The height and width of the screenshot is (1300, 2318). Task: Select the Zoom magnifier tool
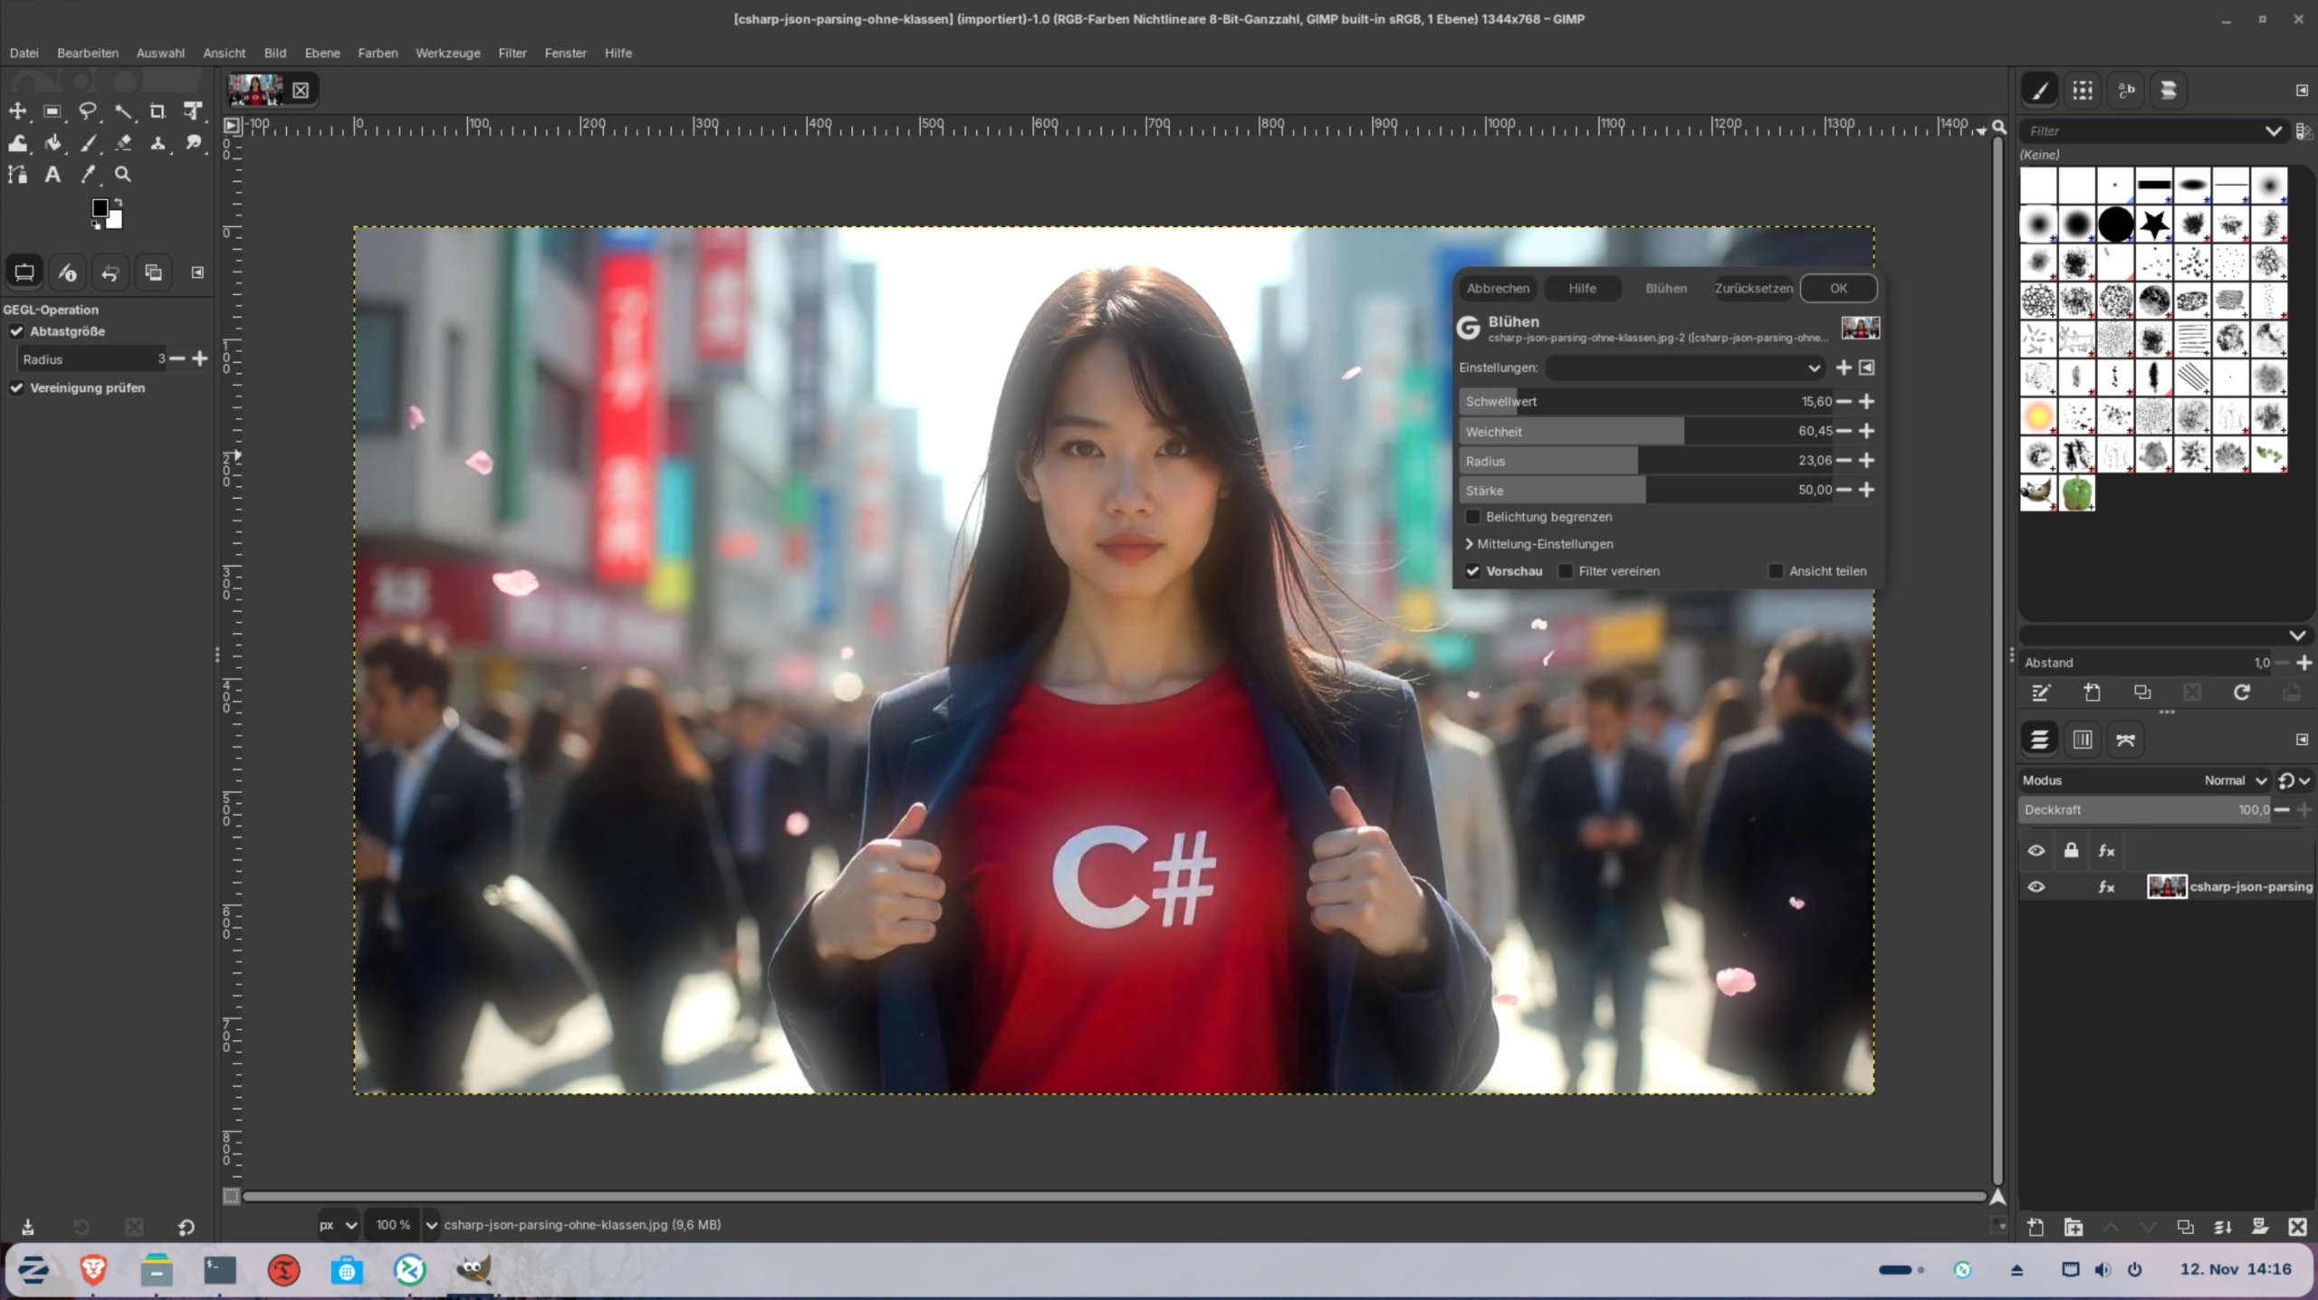123,175
